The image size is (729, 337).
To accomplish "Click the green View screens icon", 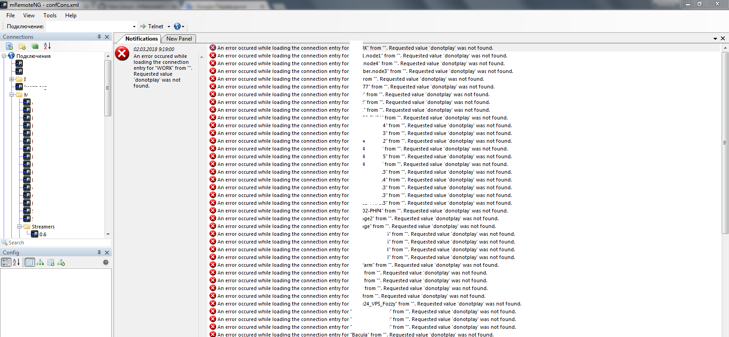I will pyautogui.click(x=35, y=46).
